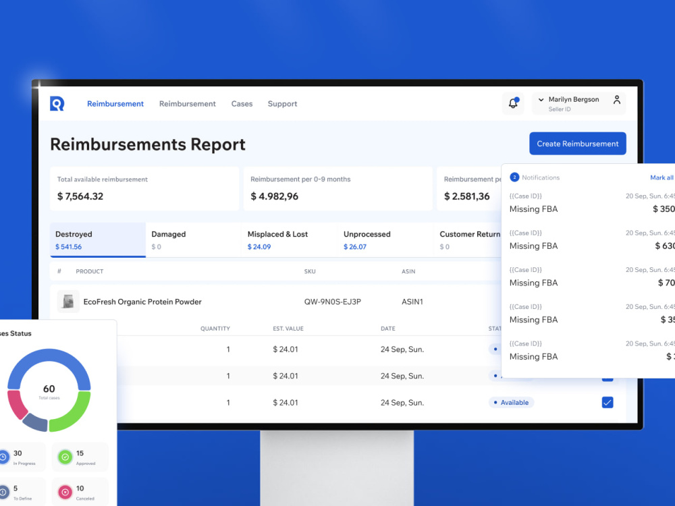Toggle the checkbox in the last Available row
Screen dimensions: 675x506
click(607, 402)
